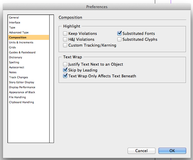Enable Justify Text Next to an Object
Image resolution: width=193 pixels, height=160 pixels.
click(x=65, y=64)
